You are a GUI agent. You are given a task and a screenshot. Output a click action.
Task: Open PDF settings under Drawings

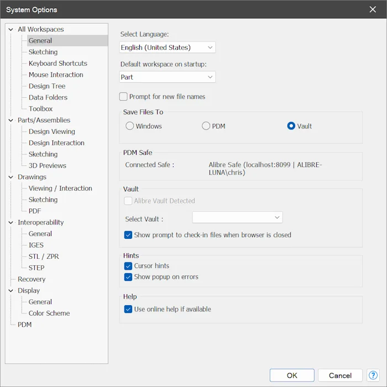click(x=34, y=211)
